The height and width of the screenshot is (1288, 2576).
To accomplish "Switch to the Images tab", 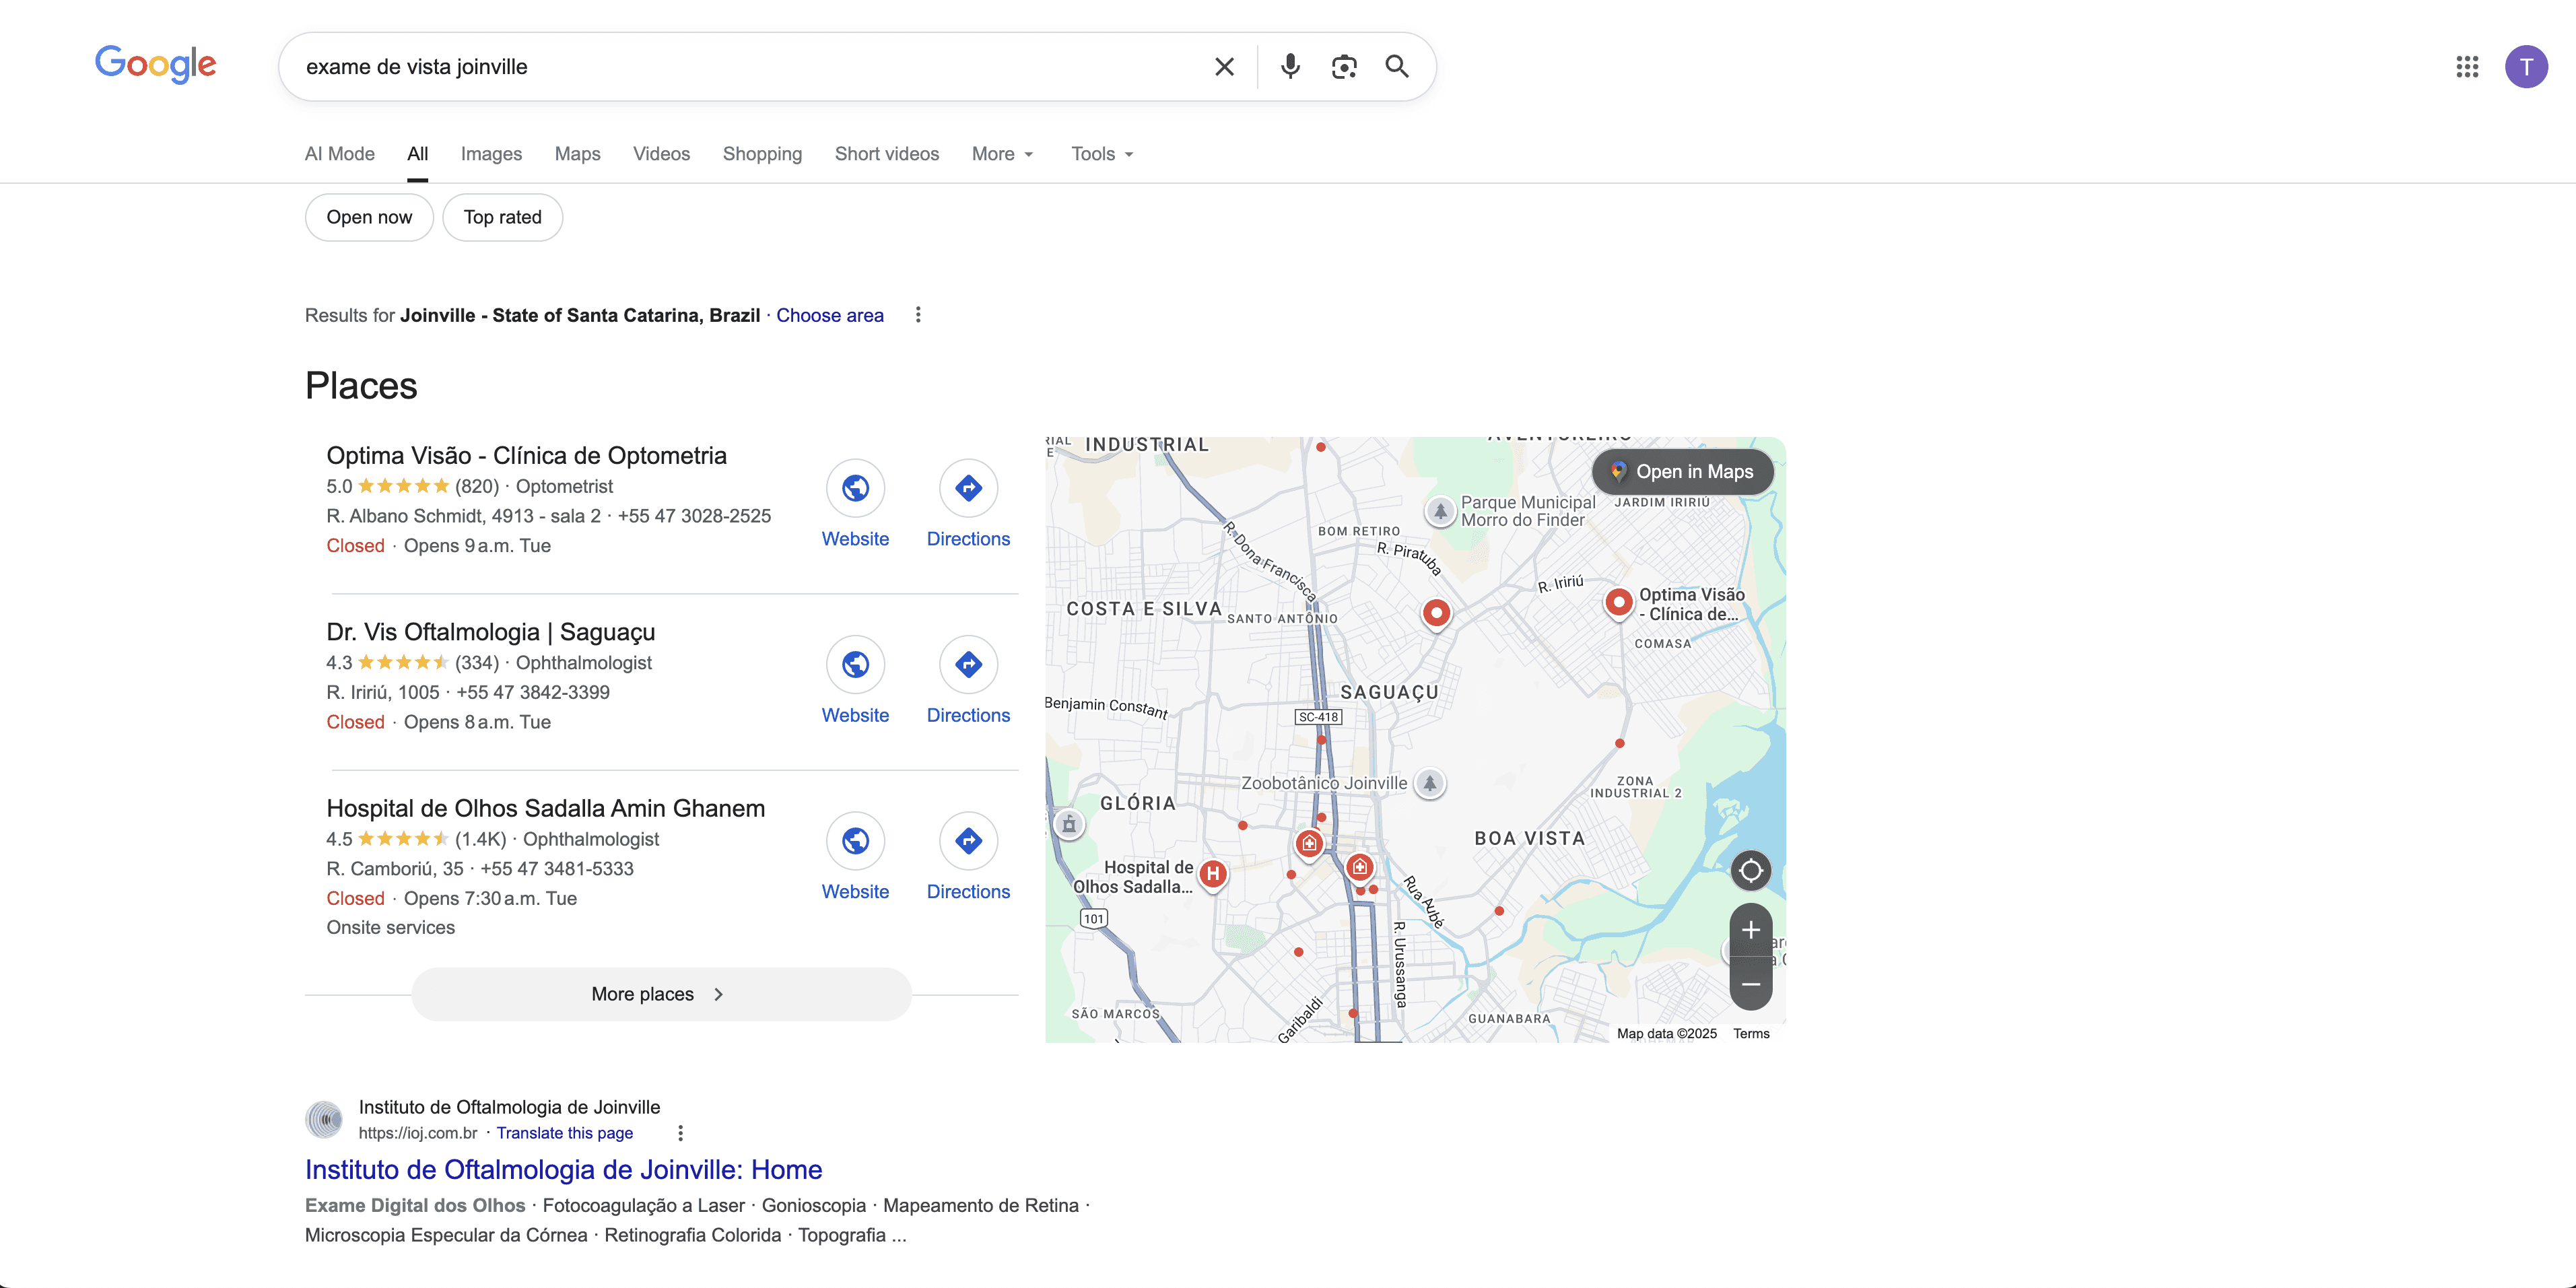I will [491, 154].
